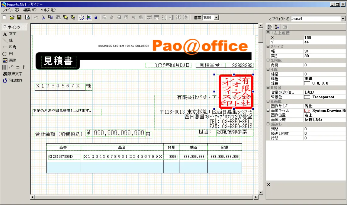Open the print preview icon

click(28, 17)
